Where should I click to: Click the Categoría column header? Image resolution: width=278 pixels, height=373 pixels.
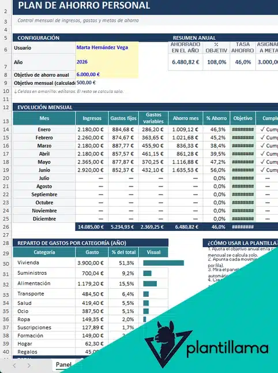[44, 252]
